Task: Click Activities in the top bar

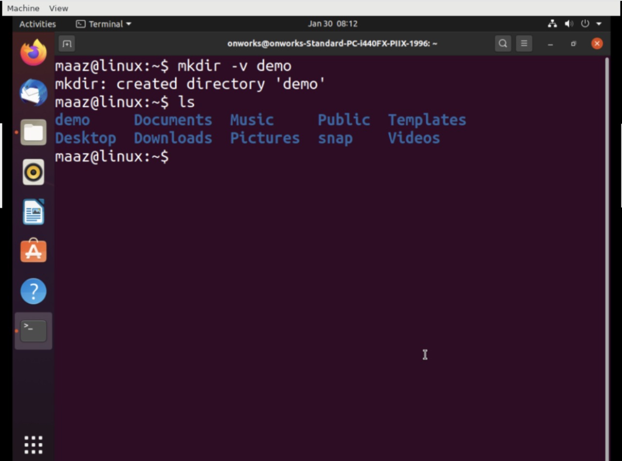Action: (37, 24)
